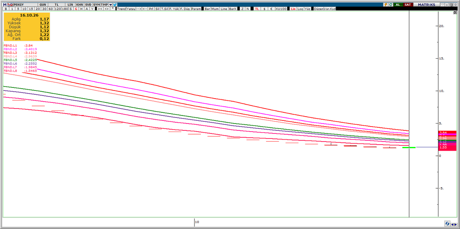Click the Z toolbar button
The image size is (460, 229).
(242, 8)
